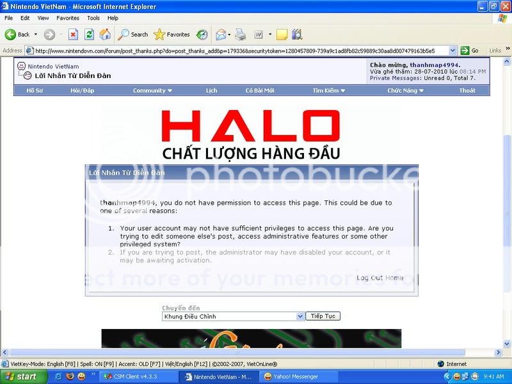This screenshot has width=512, height=384.
Task: Go to the Home page icon
Action: pos(105,35)
